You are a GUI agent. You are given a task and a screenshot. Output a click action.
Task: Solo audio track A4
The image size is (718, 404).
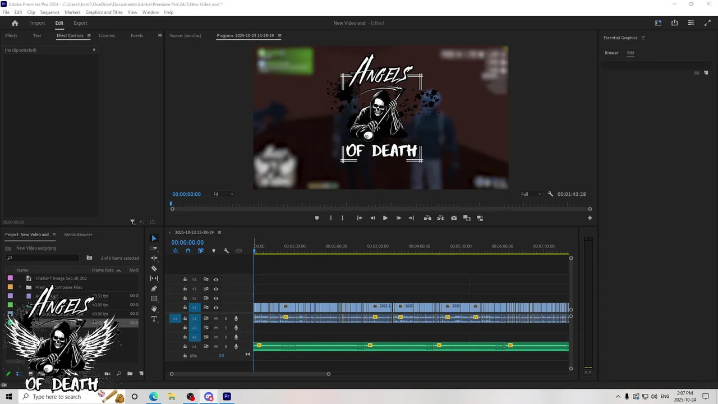tap(226, 346)
